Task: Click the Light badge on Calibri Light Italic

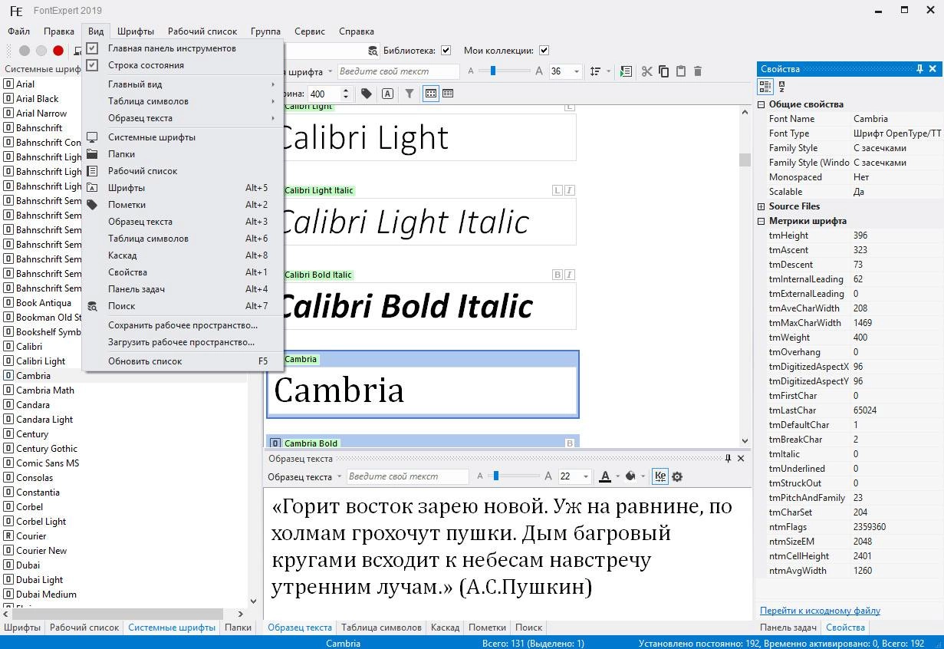Action: point(558,190)
